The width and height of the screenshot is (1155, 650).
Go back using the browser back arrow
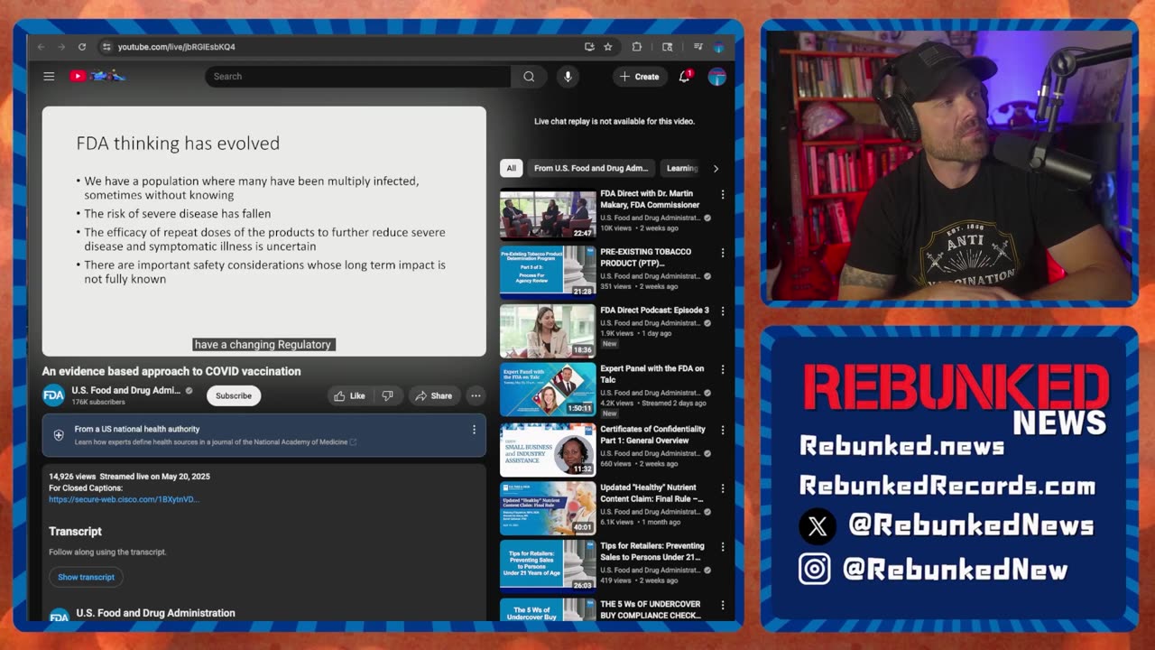(42, 47)
